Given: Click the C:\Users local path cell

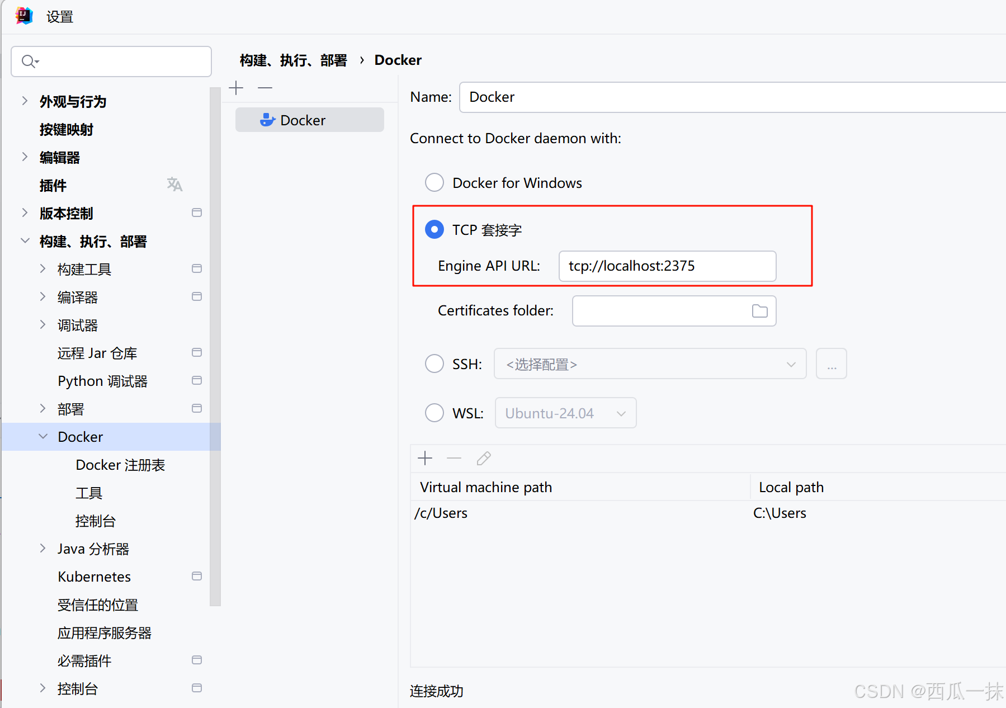Looking at the screenshot, I should pos(878,513).
